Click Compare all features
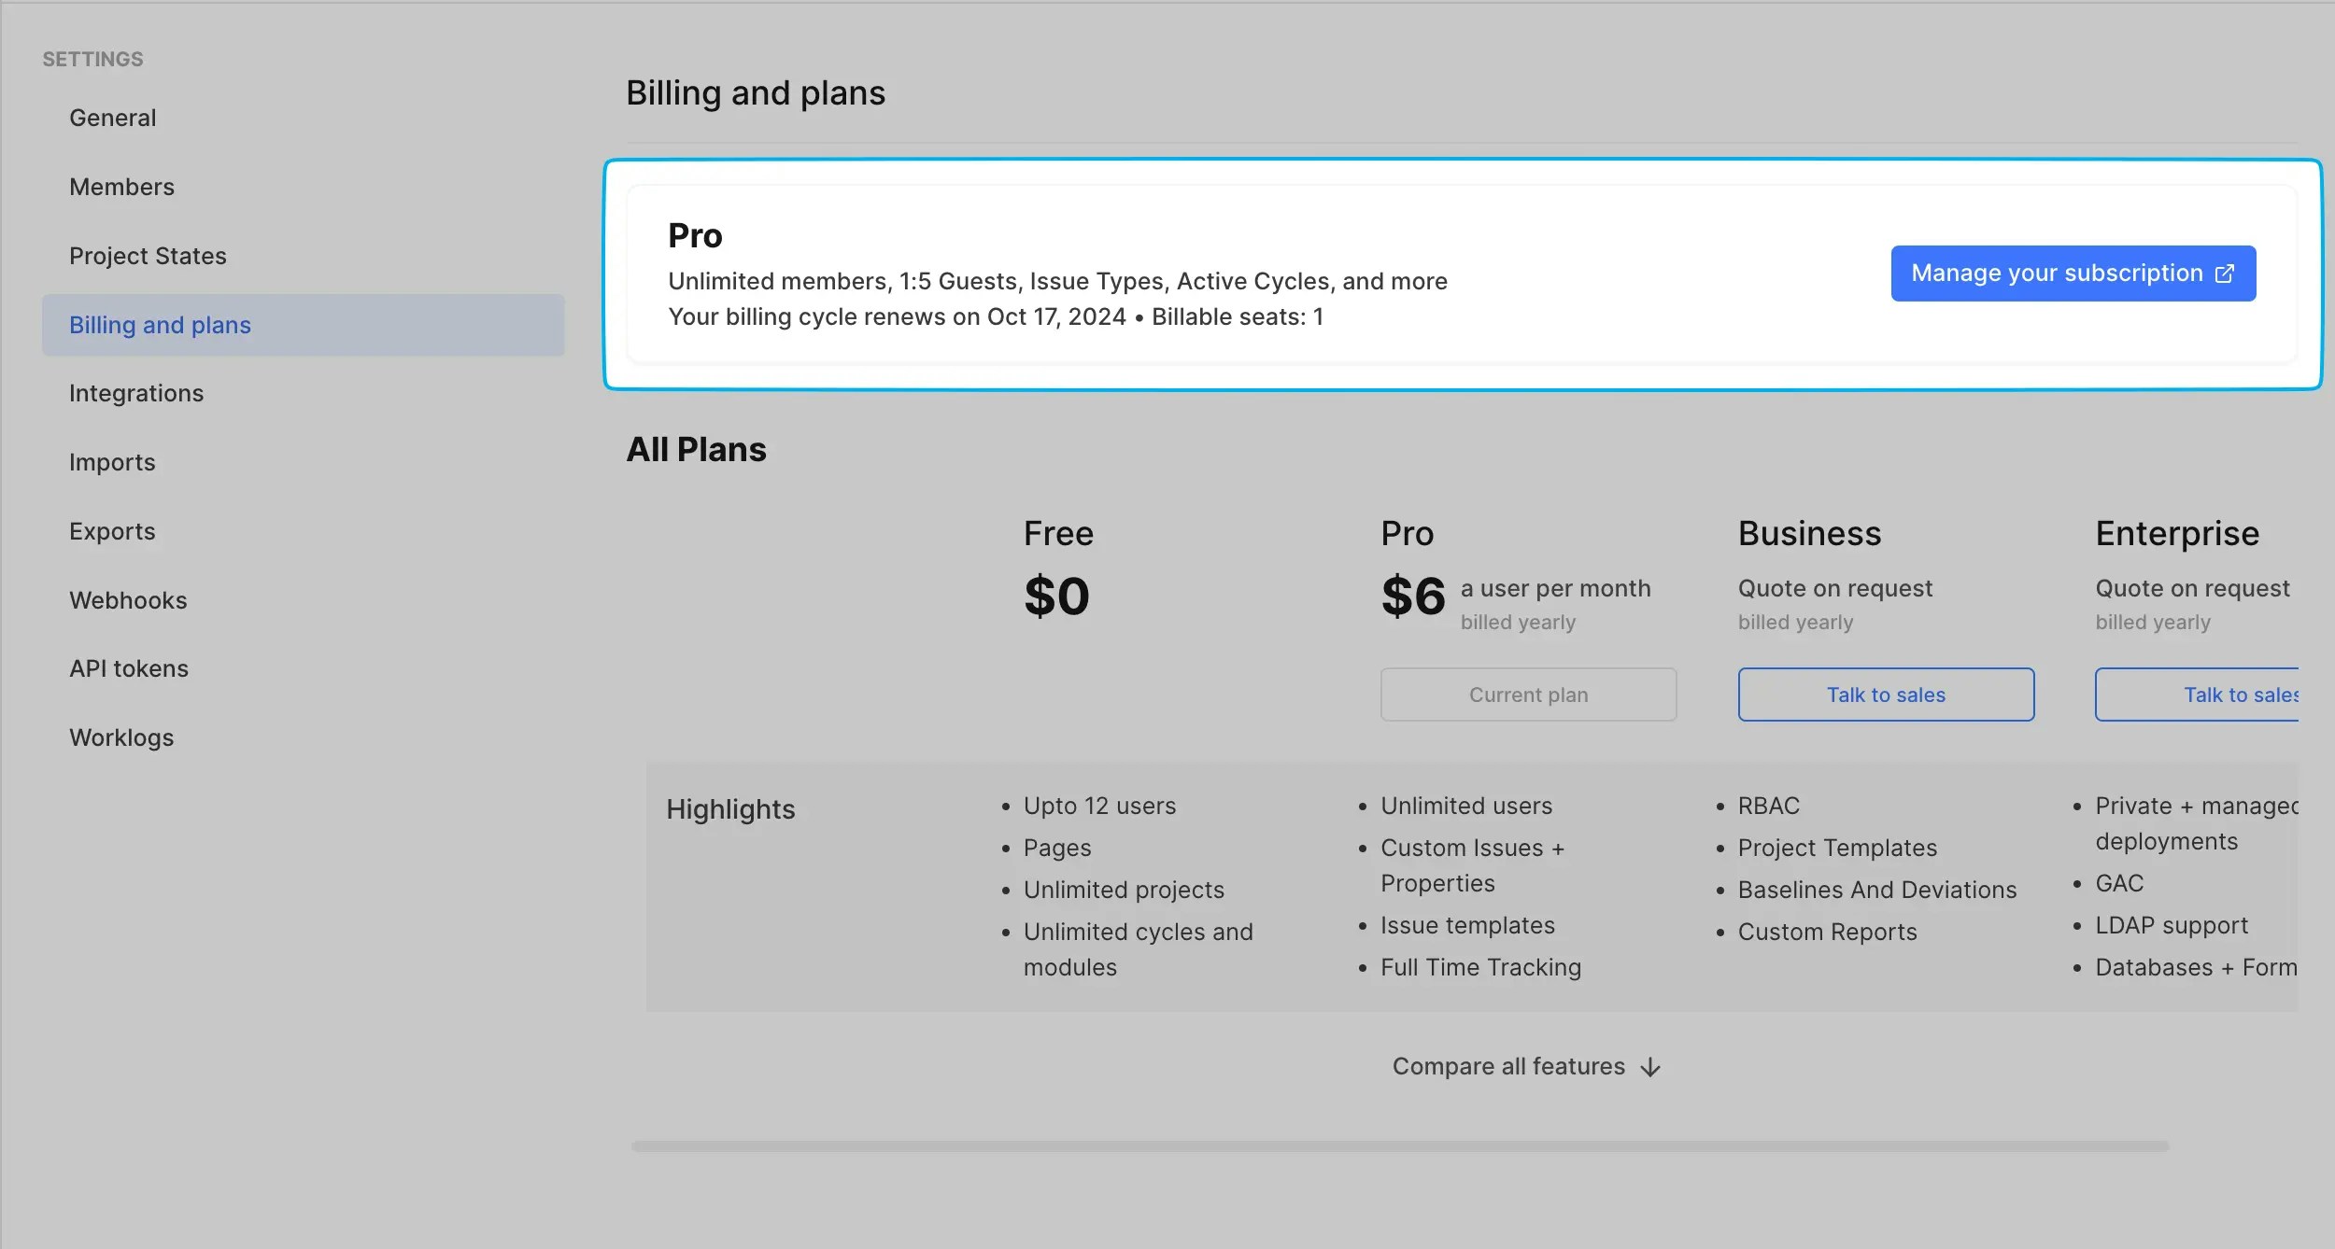Image resolution: width=2335 pixels, height=1249 pixels. pyautogui.click(x=1509, y=1066)
